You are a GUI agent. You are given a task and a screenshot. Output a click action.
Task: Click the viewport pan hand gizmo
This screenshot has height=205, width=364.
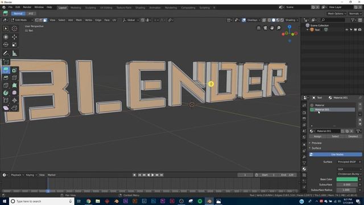click(272, 28)
